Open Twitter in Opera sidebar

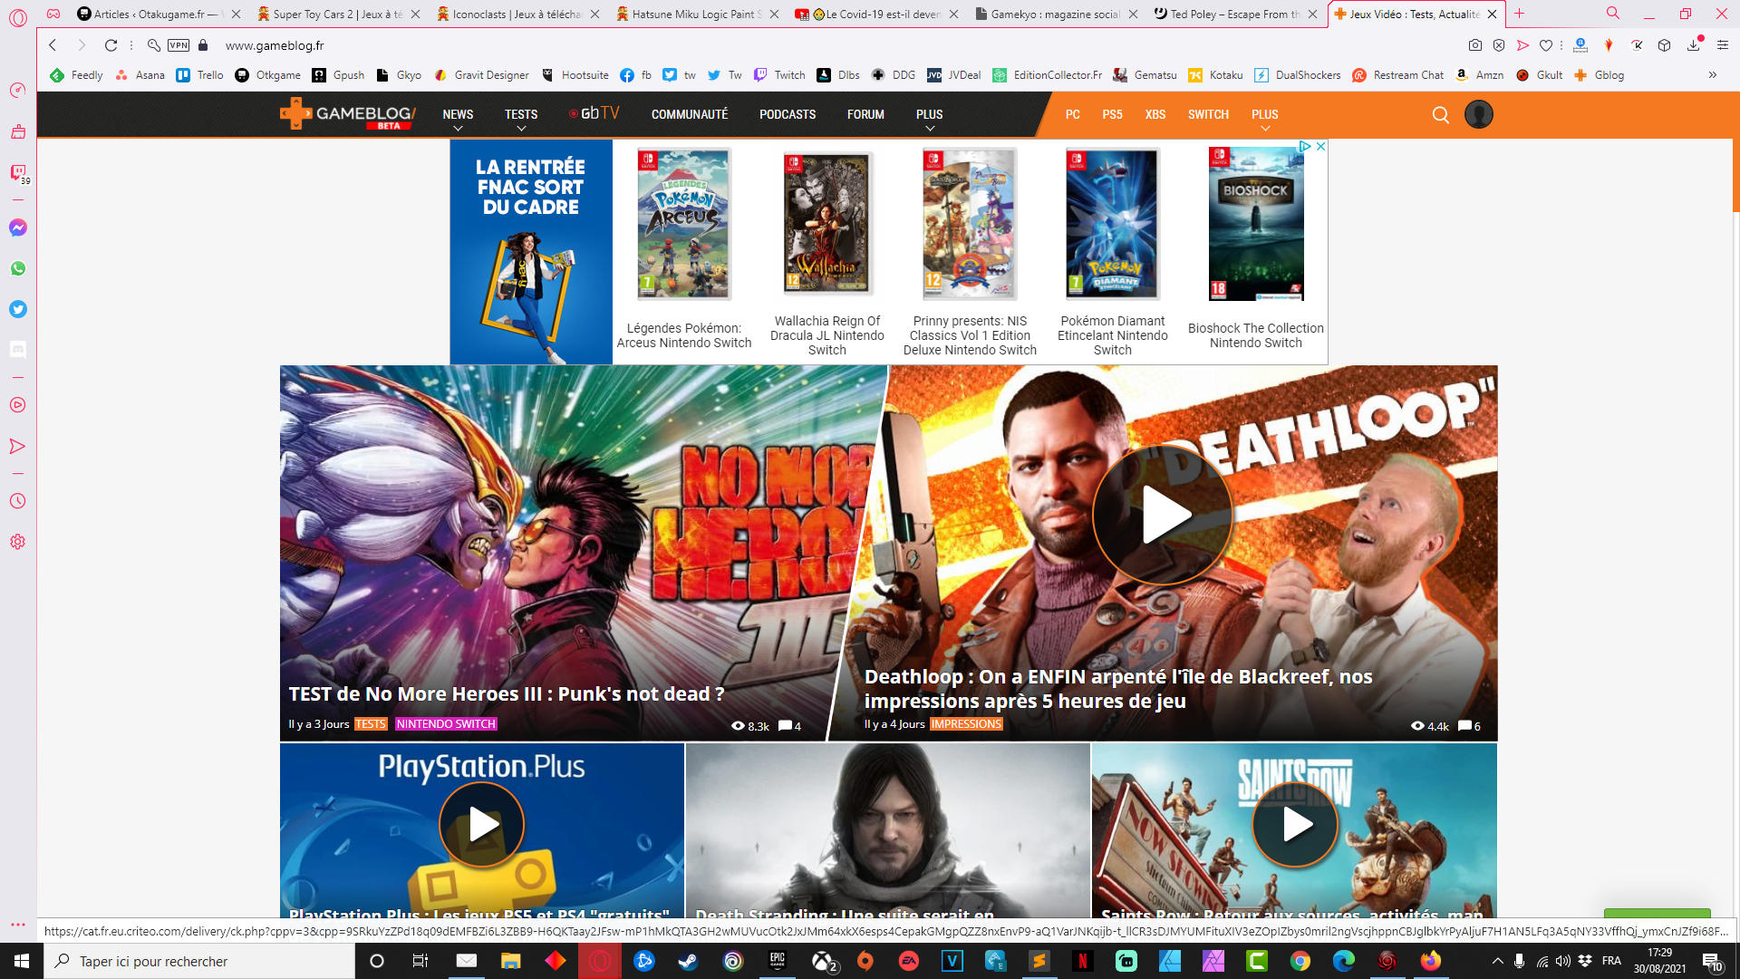point(17,309)
